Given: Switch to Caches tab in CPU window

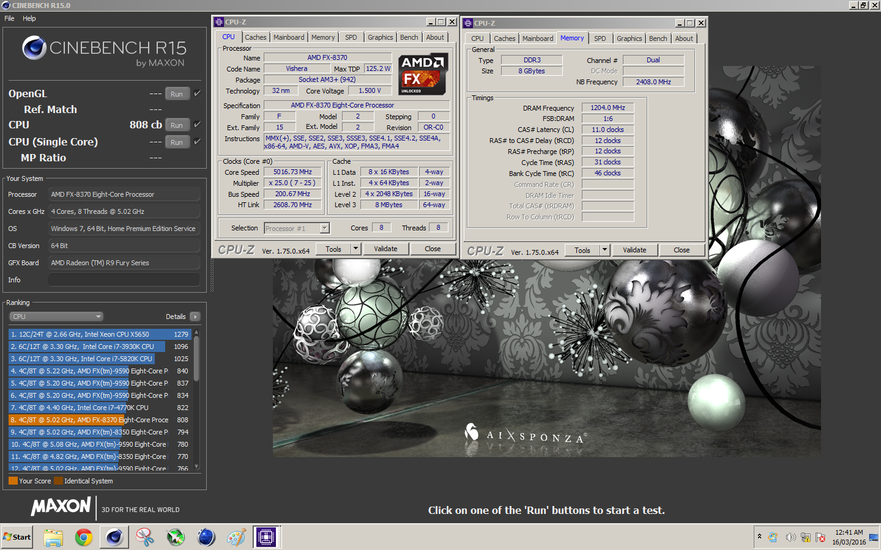Looking at the screenshot, I should (x=255, y=37).
